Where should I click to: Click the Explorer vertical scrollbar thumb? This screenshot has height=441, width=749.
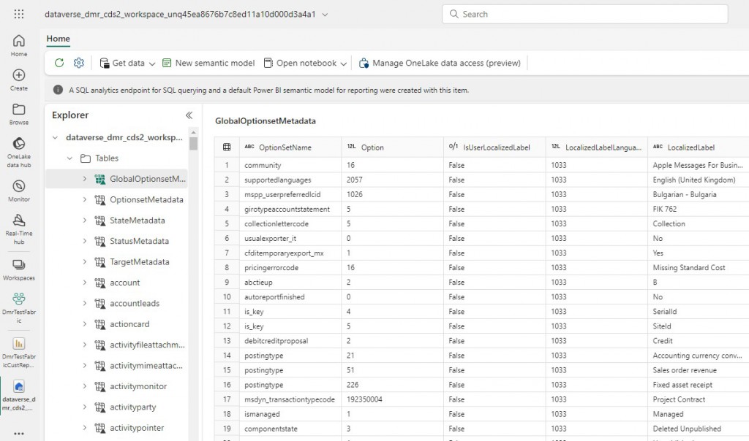tap(193, 144)
